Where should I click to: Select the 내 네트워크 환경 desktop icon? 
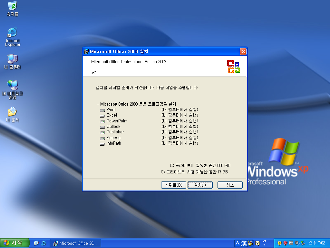click(13, 90)
